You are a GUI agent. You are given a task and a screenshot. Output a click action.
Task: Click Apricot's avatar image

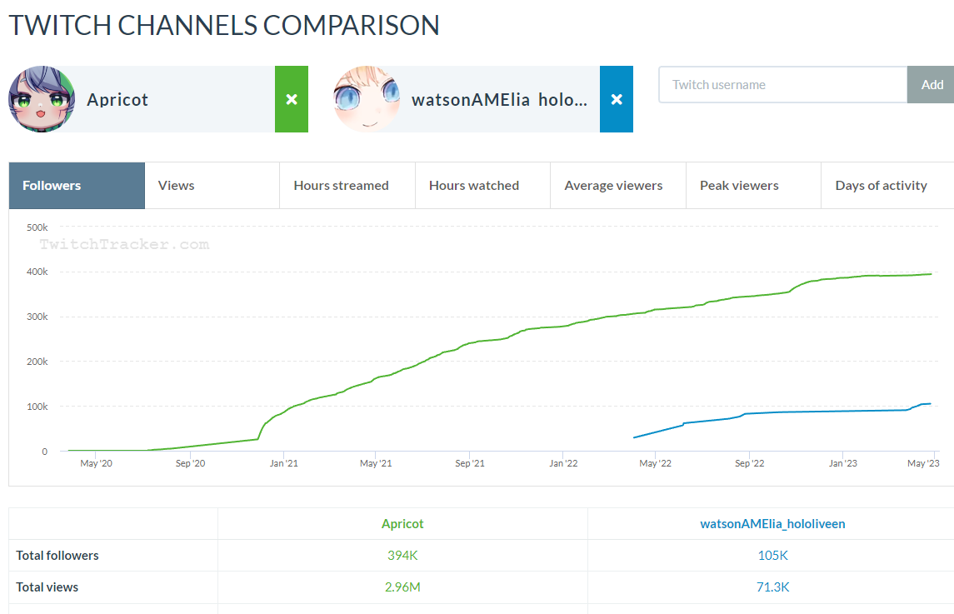tap(42, 99)
